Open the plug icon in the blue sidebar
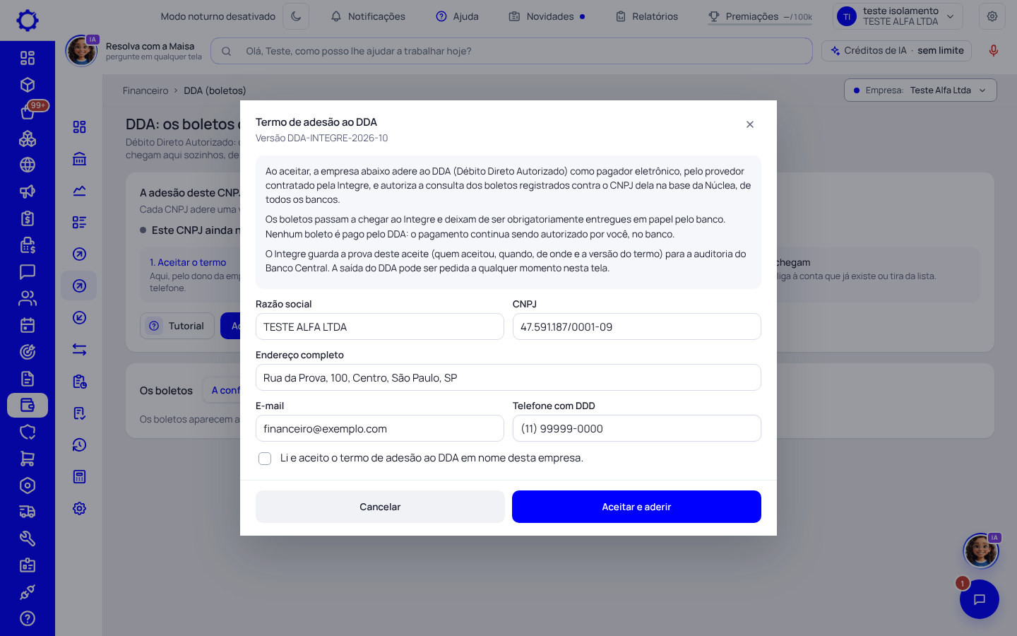Viewport: 1017px width, 636px height. (x=28, y=592)
